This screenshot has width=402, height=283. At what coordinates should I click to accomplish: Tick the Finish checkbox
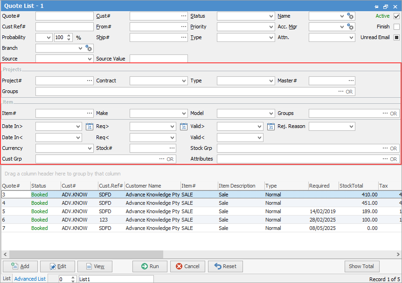tap(396, 27)
